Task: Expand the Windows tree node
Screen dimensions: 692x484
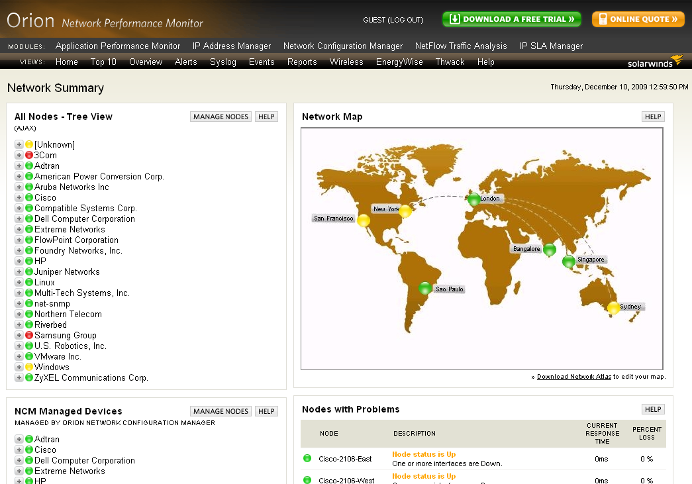Action: pos(19,367)
